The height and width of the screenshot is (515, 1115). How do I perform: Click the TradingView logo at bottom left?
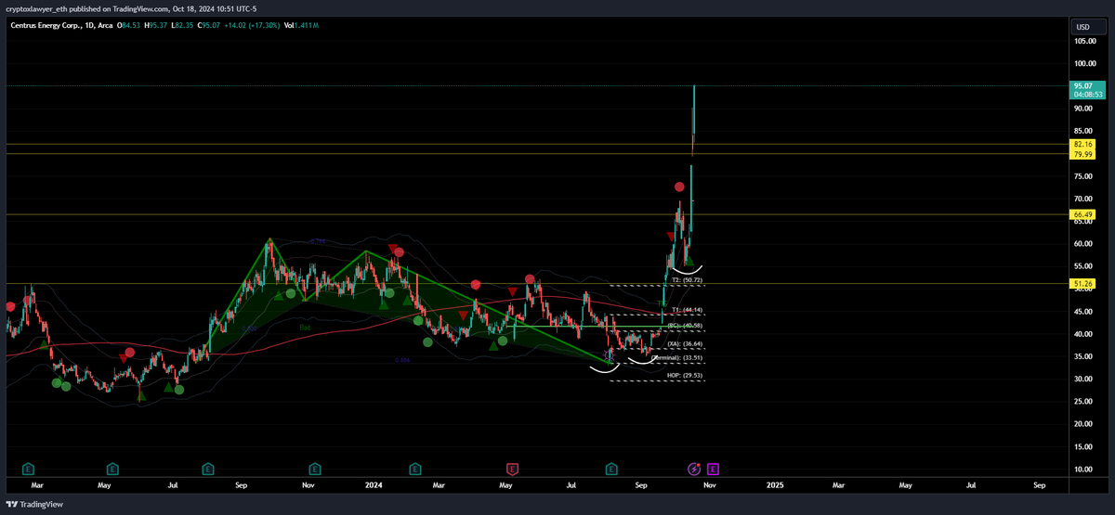[36, 505]
